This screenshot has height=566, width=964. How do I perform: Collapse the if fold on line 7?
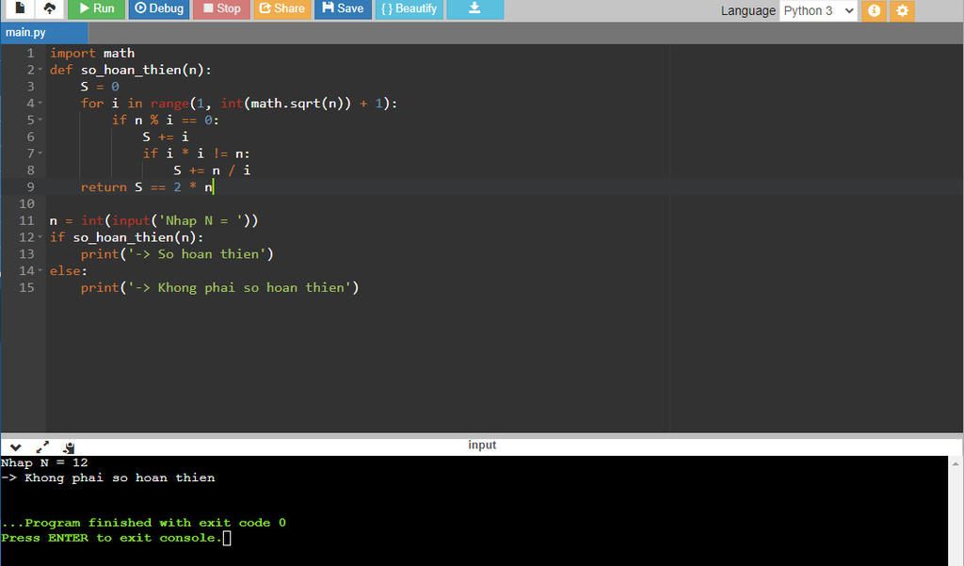pyautogui.click(x=40, y=154)
